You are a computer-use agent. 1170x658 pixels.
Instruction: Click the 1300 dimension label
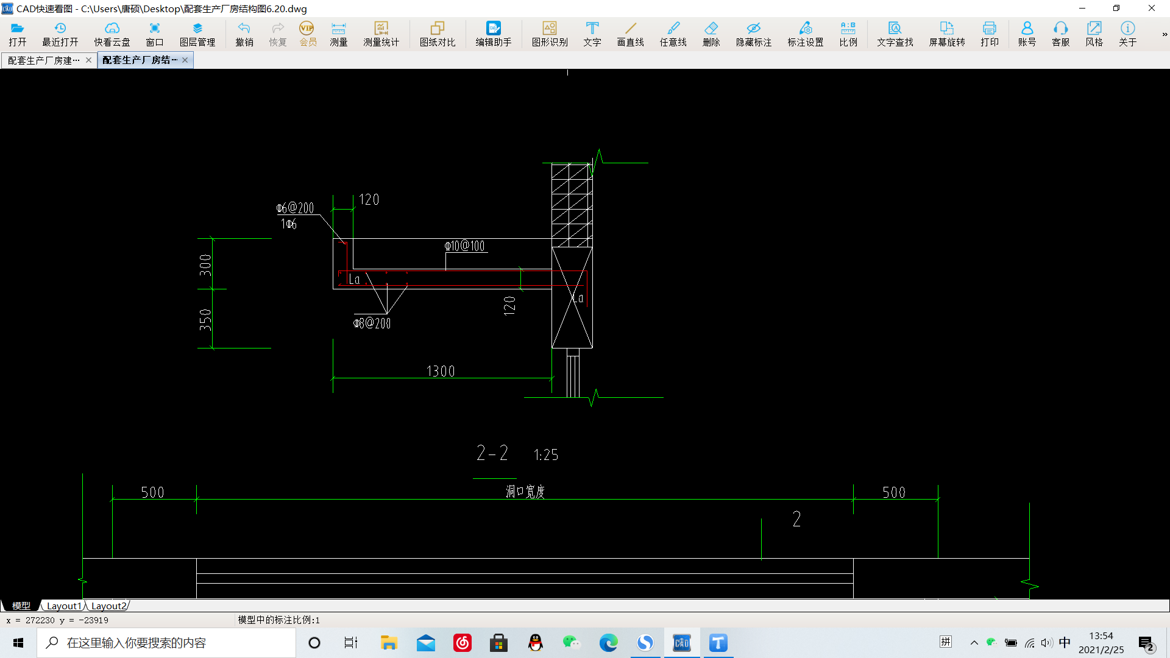[441, 371]
